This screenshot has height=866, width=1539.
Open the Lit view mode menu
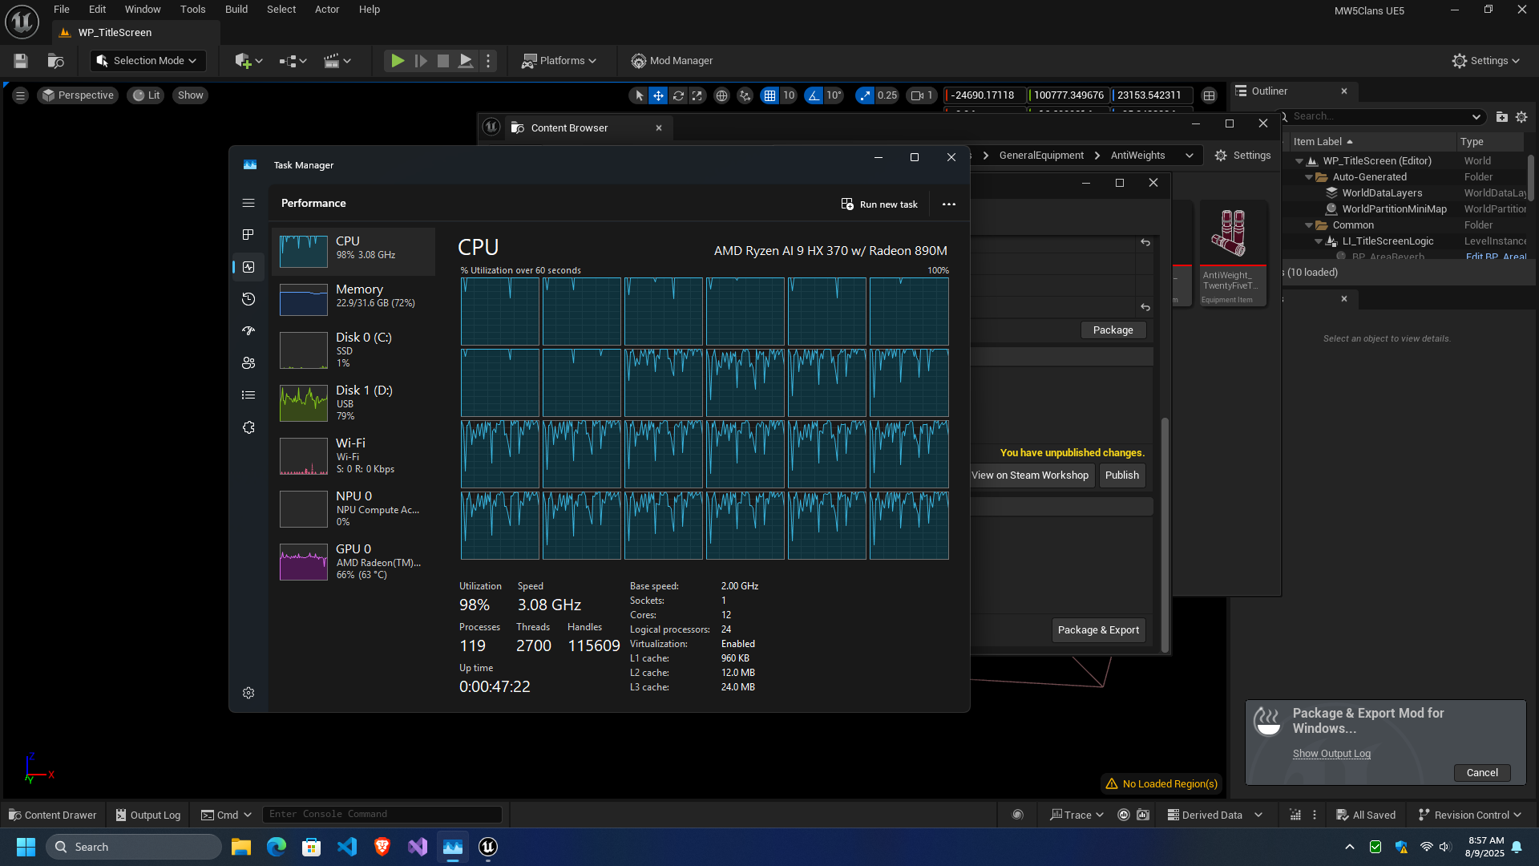[146, 95]
